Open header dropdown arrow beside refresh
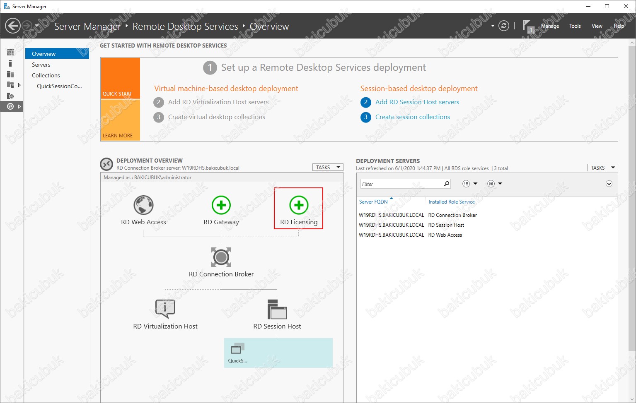 click(x=493, y=26)
